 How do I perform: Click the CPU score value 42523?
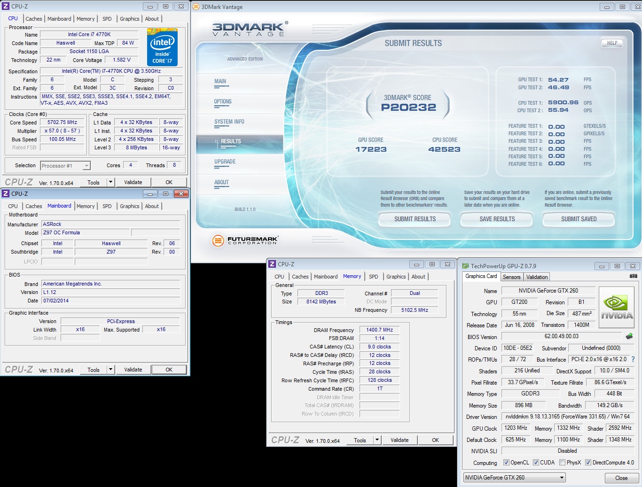[x=444, y=149]
